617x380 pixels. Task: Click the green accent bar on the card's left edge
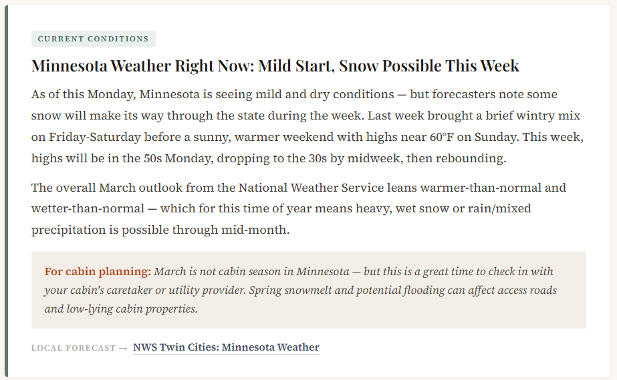pos(7,190)
